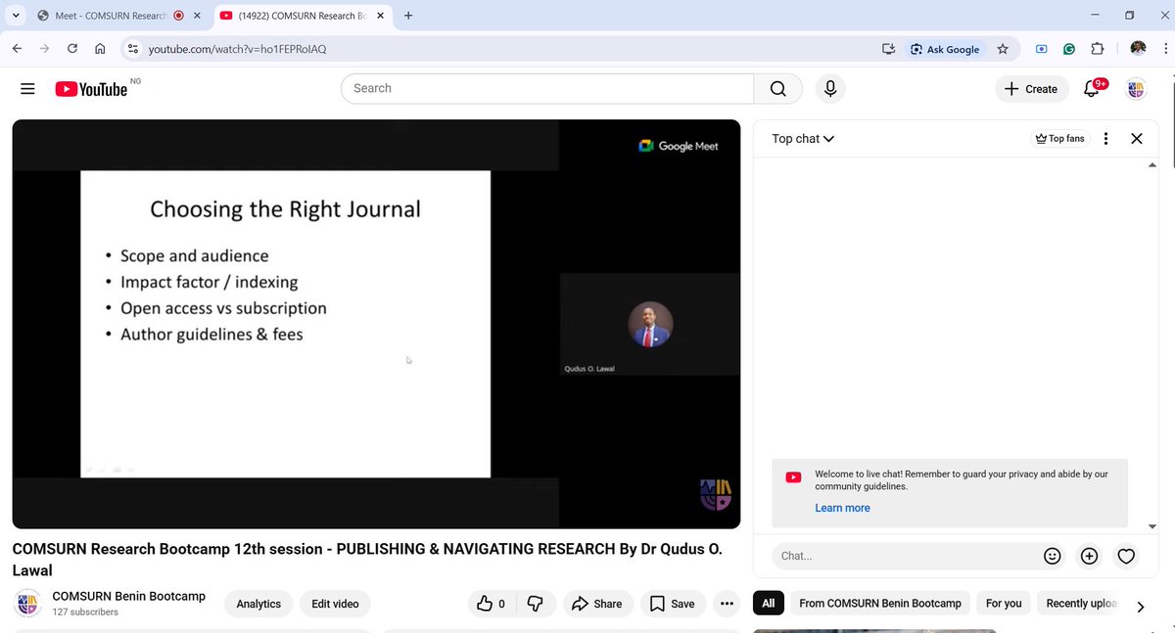The height and width of the screenshot is (633, 1175).
Task: Select From COMSURN Benin Bootcamp chip
Action: click(x=880, y=603)
